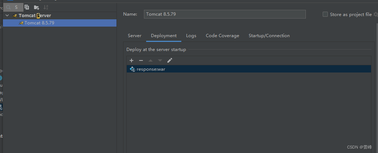The image size is (378, 153).
Task: Click the copy configuration icon
Action: pos(27,7)
